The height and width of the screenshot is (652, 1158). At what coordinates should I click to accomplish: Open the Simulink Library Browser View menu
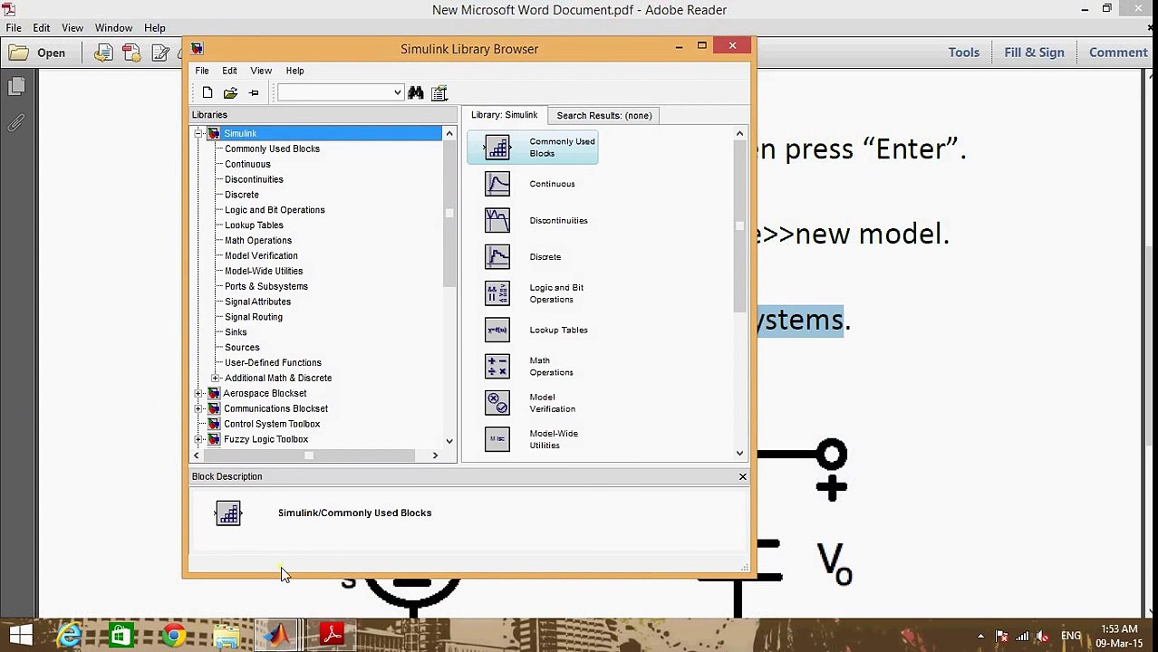261,71
